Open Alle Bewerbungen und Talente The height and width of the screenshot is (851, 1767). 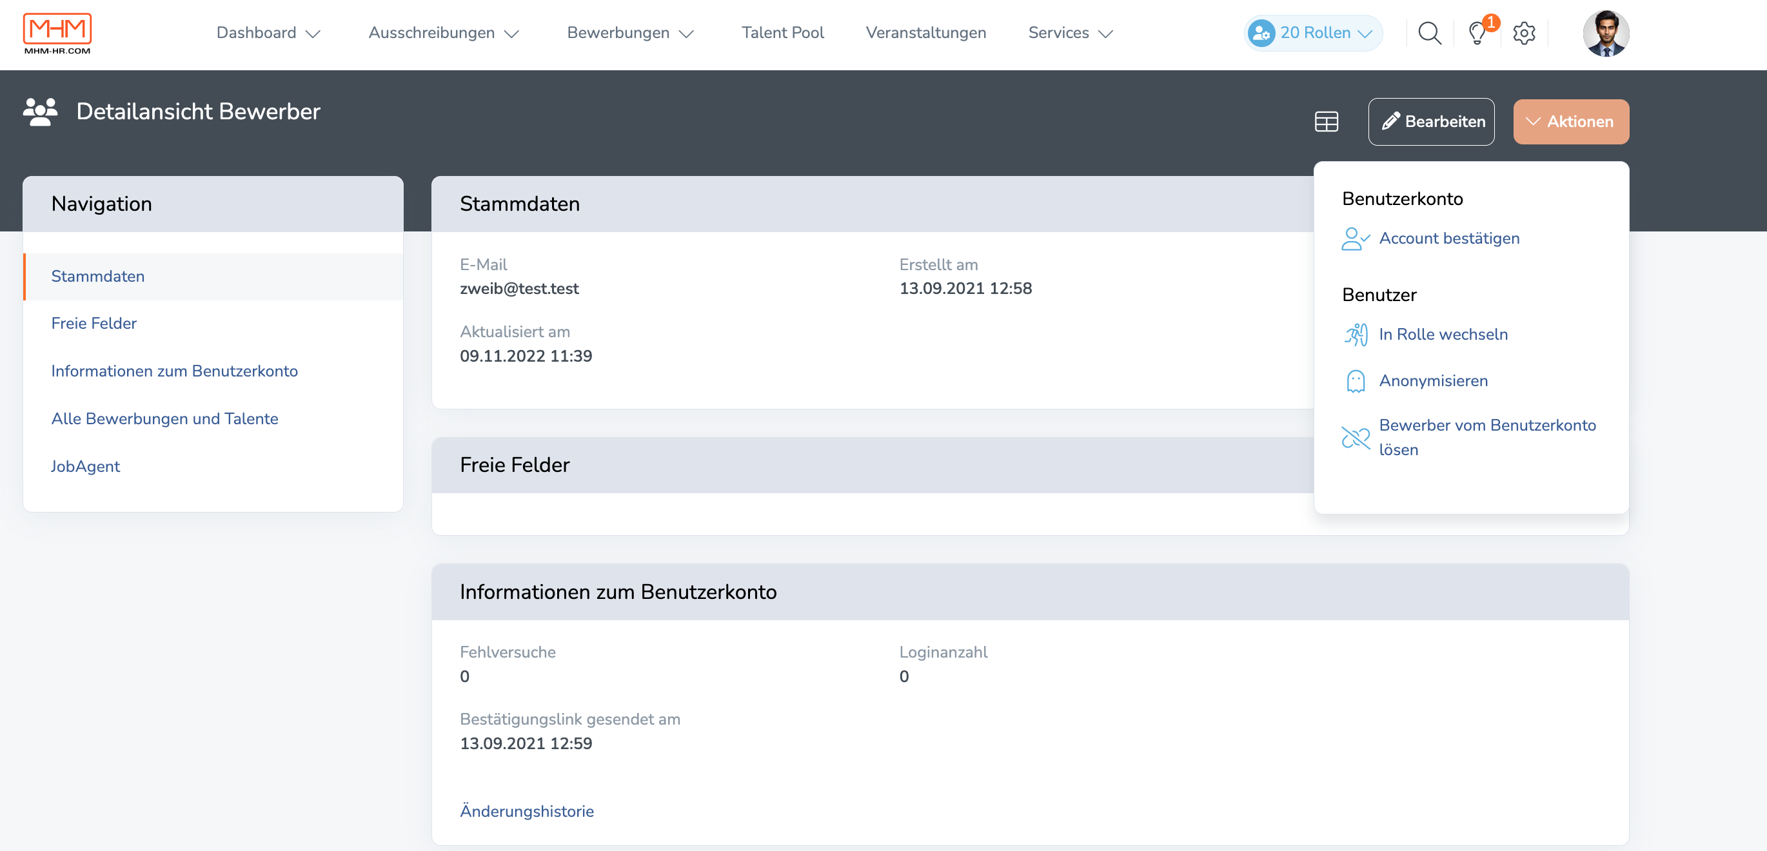click(x=164, y=419)
